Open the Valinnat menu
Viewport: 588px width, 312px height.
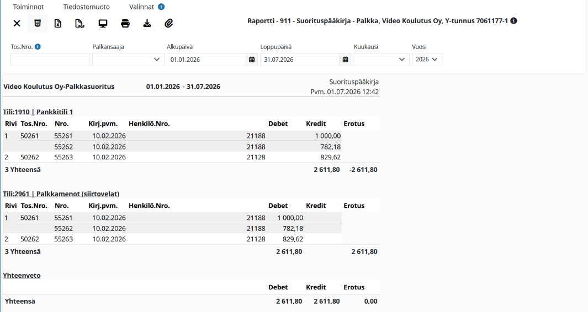(x=142, y=7)
